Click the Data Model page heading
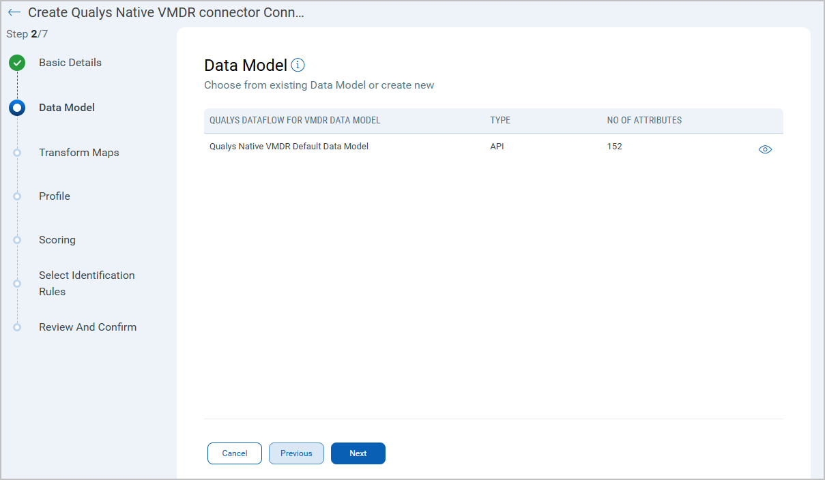Viewport: 825px width, 480px height. click(246, 65)
